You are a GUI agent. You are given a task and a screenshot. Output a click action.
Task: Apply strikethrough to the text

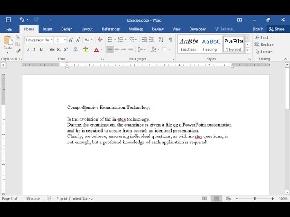(52, 49)
